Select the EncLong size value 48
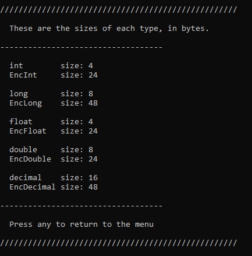 click(x=93, y=103)
